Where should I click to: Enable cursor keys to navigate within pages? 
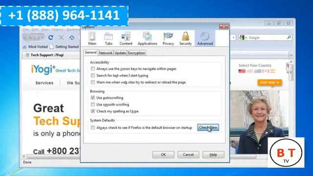coord(93,68)
